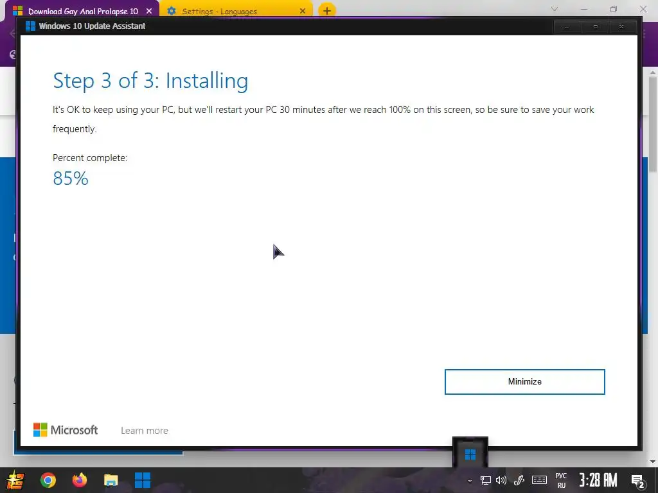Switch input language via РУС RU indicator

(x=561, y=480)
